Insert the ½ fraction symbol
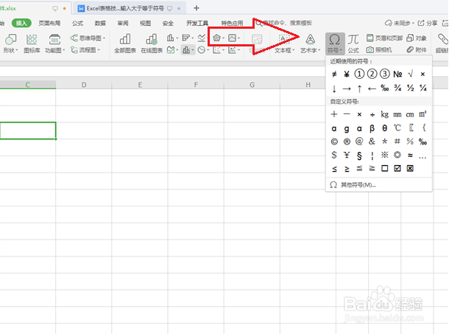This screenshot has height=334, width=449. pyautogui.click(x=410, y=88)
